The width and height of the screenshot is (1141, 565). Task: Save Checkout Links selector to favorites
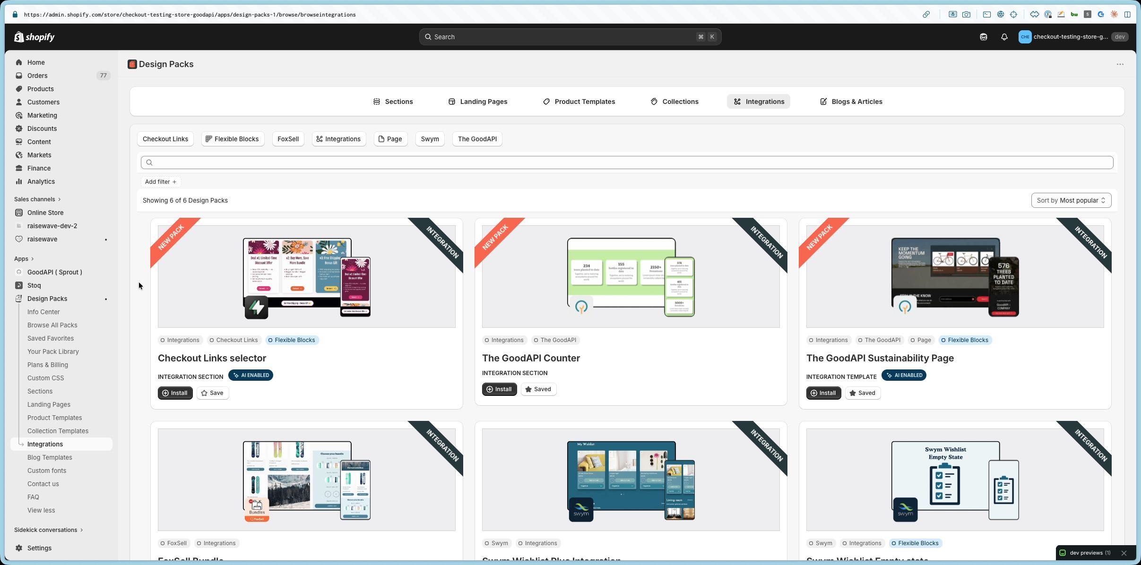click(x=212, y=393)
